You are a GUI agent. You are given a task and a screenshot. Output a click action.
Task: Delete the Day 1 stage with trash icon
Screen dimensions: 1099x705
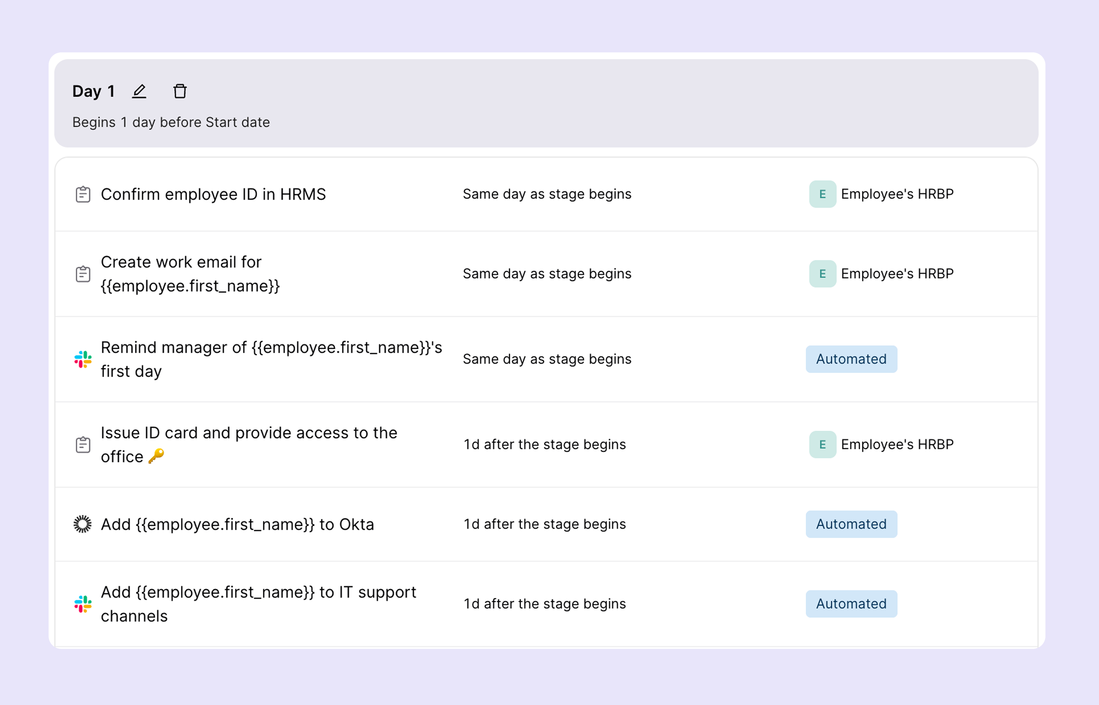coord(180,92)
